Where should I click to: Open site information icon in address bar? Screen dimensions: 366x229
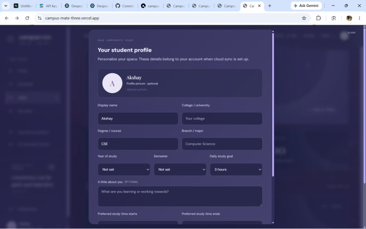coord(40,18)
